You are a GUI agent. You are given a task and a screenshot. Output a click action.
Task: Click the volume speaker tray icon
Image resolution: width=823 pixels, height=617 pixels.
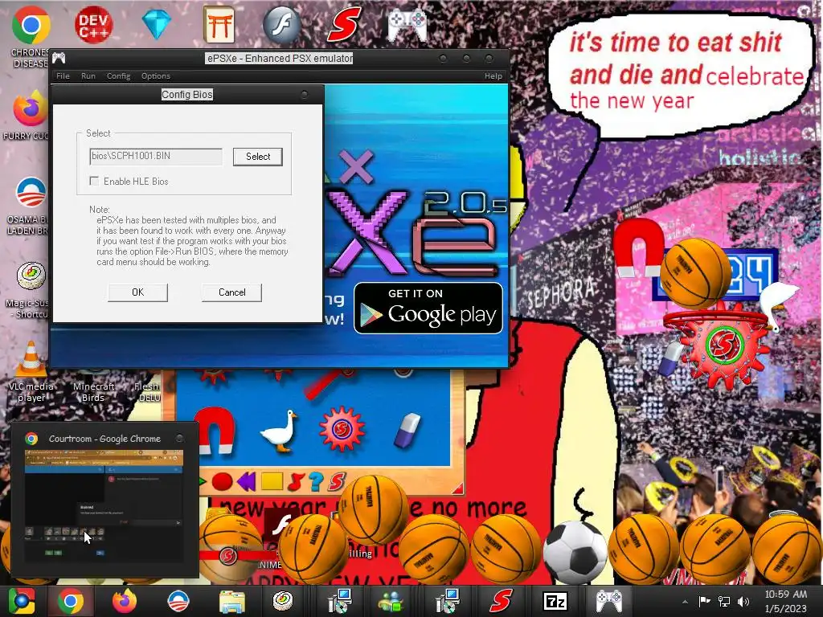pyautogui.click(x=743, y=602)
